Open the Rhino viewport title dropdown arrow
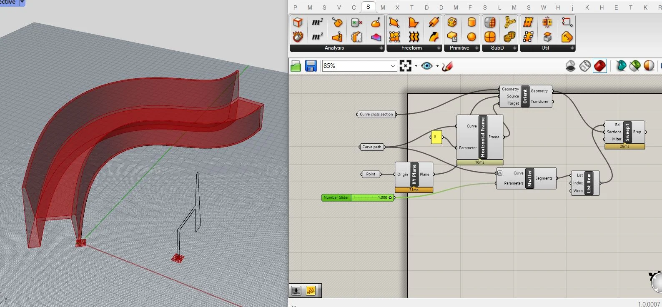 coord(23,2)
